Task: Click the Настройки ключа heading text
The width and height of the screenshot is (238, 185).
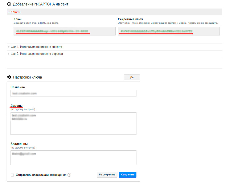Action: (27, 77)
